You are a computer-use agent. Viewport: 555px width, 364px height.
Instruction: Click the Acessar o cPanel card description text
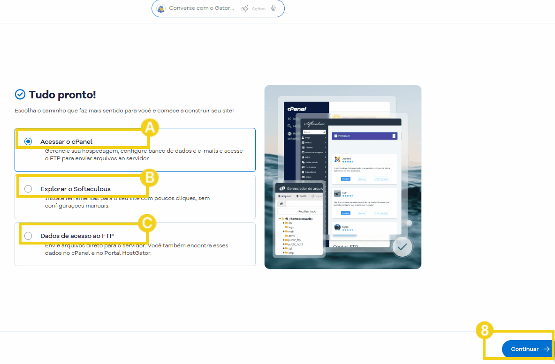pos(144,155)
